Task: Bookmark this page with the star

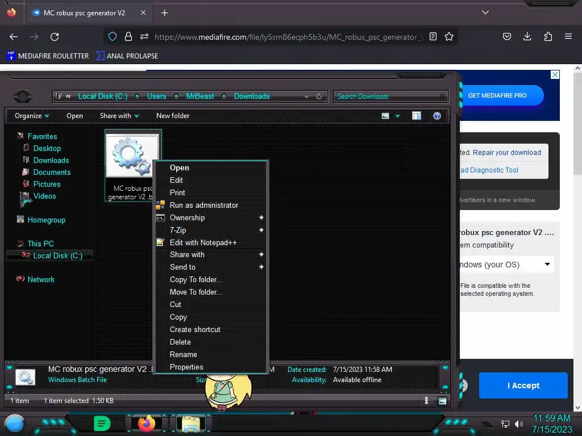Action: pos(449,36)
